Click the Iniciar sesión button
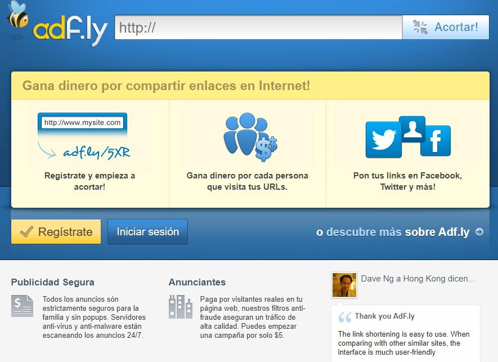498x362 pixels. pos(147,232)
